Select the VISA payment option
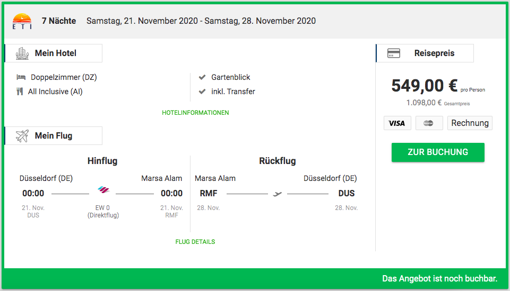510x291 pixels. tap(397, 123)
